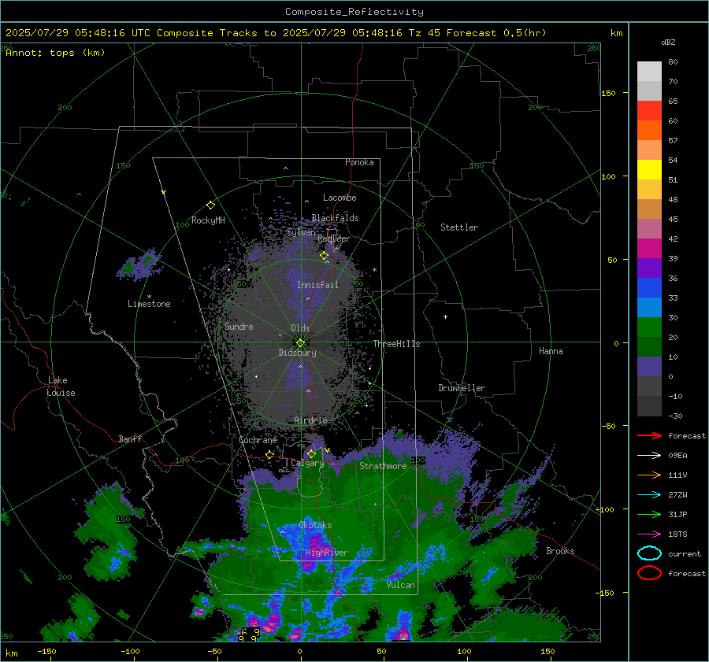Viewport: 709px width, 662px height.
Task: Click the Blackfalds label on map
Action: point(335,218)
